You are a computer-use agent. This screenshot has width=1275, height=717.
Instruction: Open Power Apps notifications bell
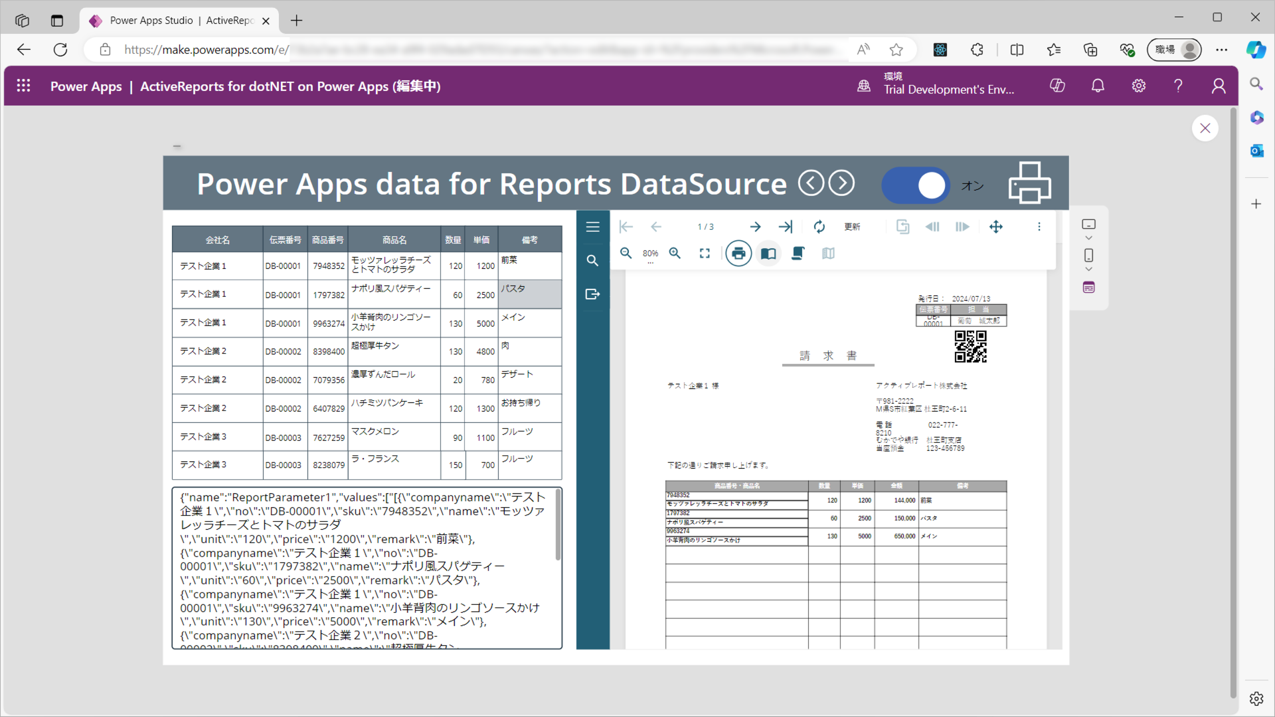(x=1098, y=86)
